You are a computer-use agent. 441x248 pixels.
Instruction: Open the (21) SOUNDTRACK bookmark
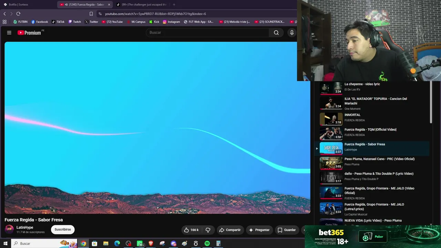[x=269, y=22]
